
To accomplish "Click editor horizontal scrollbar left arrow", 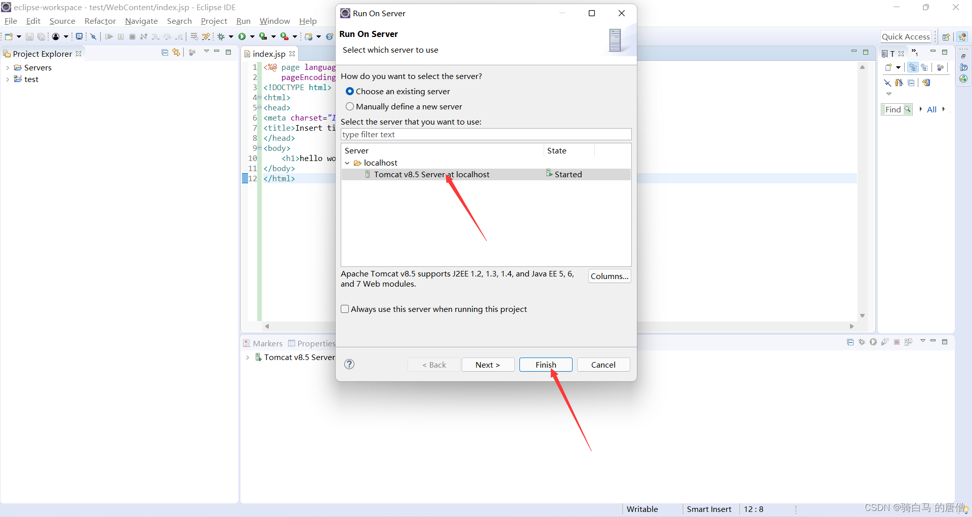I will 267,326.
